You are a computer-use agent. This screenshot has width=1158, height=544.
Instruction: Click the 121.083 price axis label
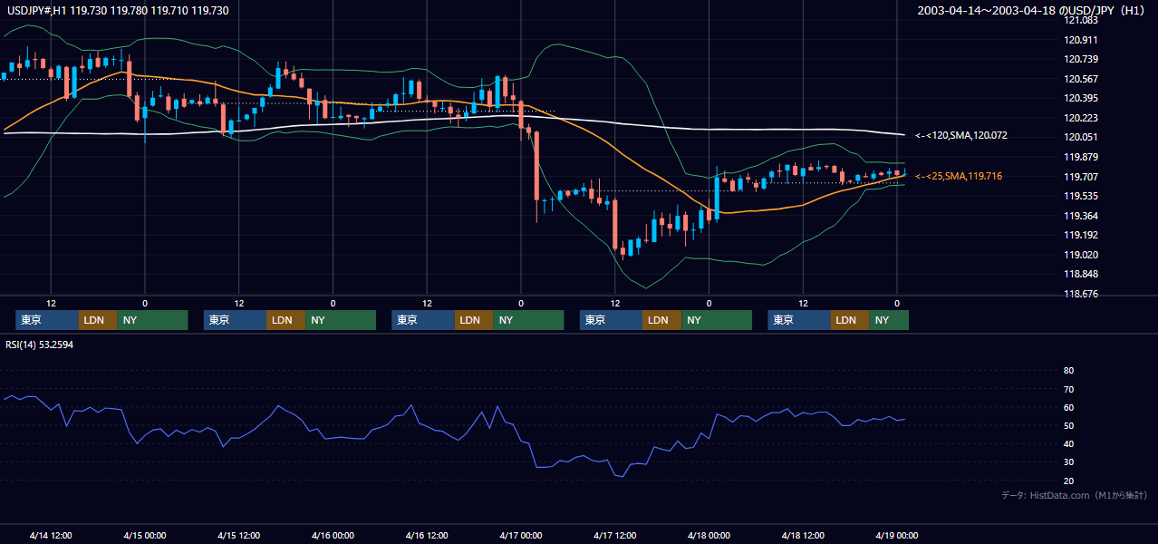click(x=1082, y=20)
